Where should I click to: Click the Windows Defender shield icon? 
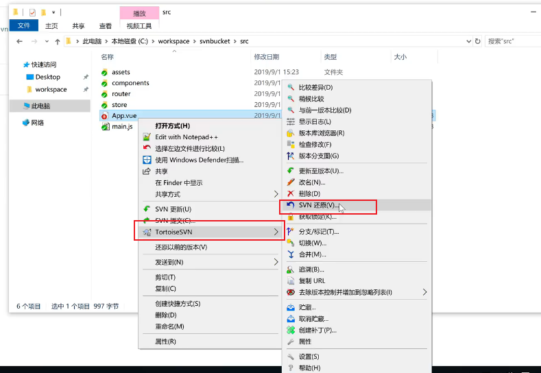147,160
